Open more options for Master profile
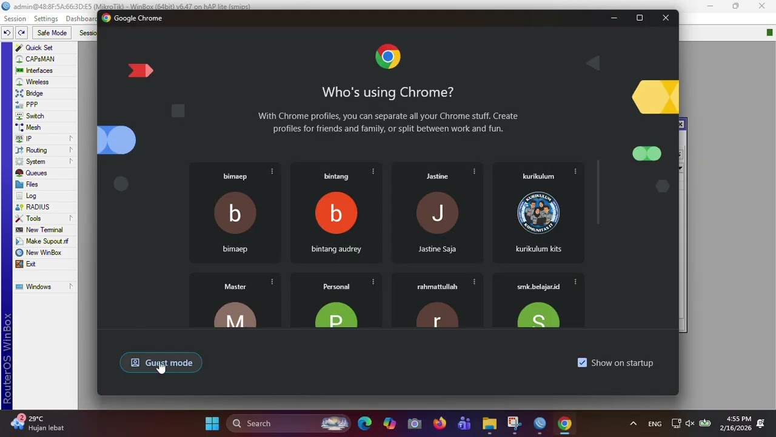Screen dimensions: 776x437 (272, 282)
